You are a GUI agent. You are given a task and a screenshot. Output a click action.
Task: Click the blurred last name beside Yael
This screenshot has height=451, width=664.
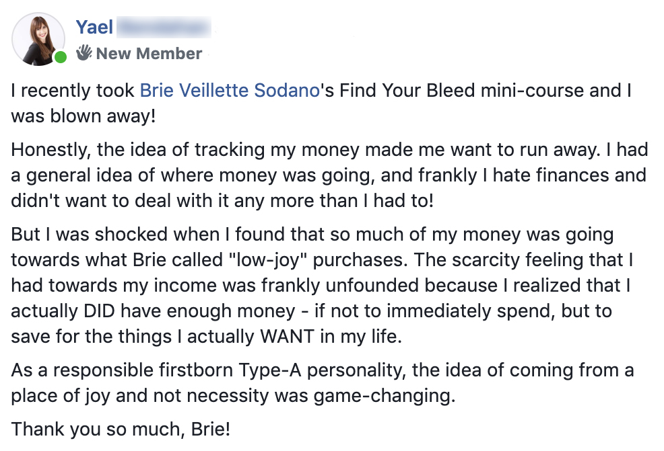pos(164,28)
